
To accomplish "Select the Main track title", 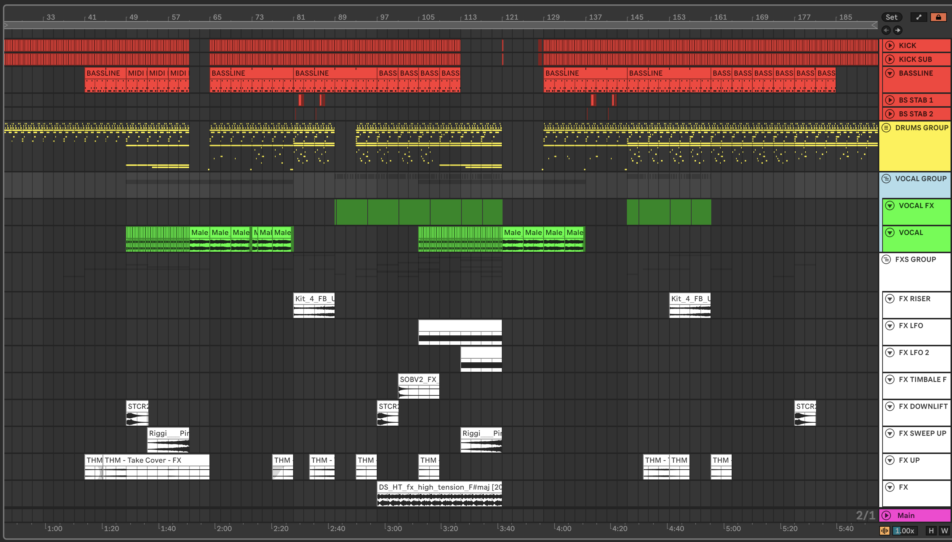I will click(906, 515).
